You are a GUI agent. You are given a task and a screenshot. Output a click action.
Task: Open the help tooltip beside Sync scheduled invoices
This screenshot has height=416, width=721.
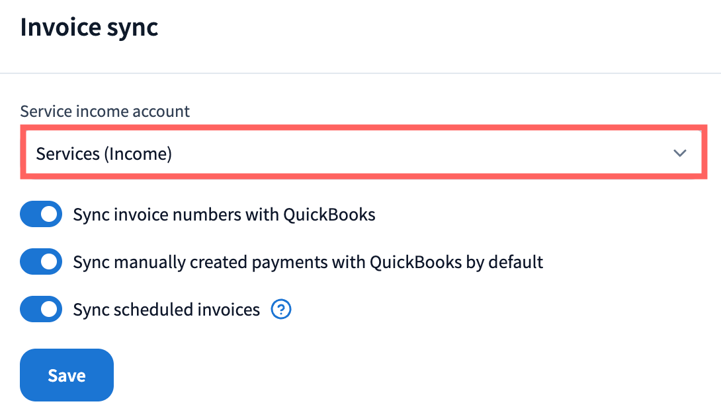pos(281,309)
